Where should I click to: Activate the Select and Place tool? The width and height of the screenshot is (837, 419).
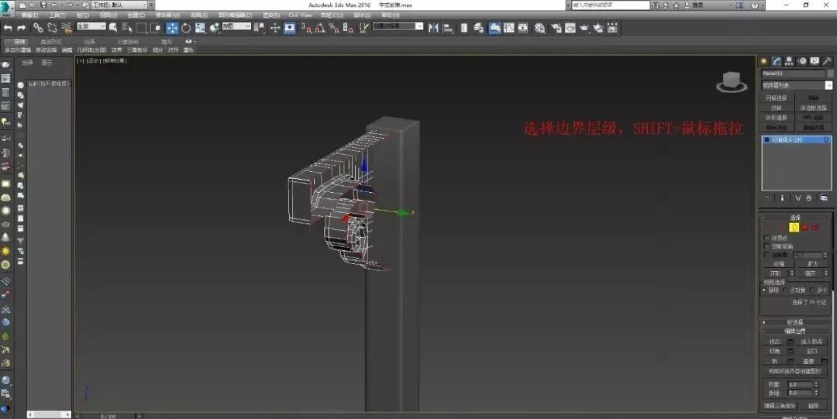215,28
